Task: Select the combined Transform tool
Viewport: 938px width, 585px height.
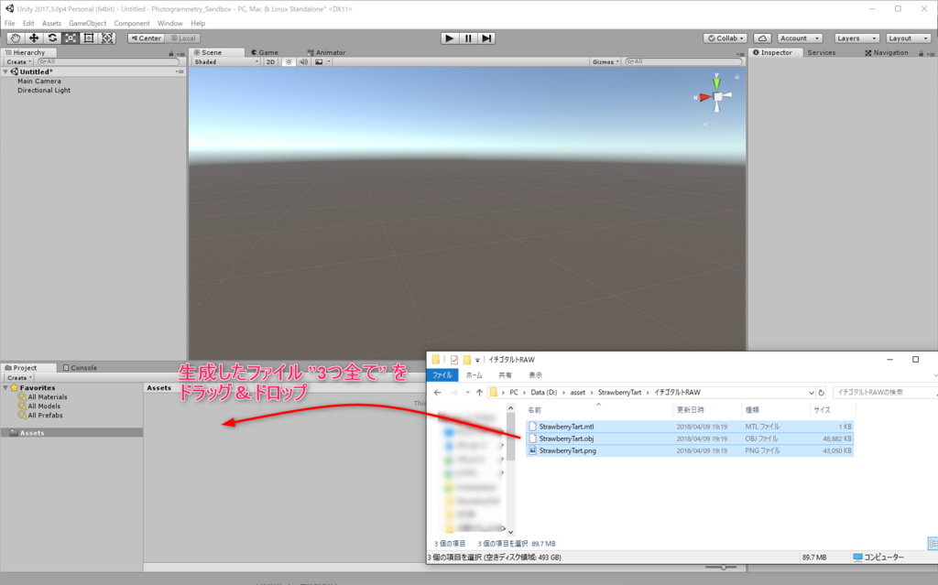Action: tap(107, 38)
